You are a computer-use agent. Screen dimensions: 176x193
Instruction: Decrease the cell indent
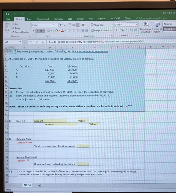click(x=83, y=30)
